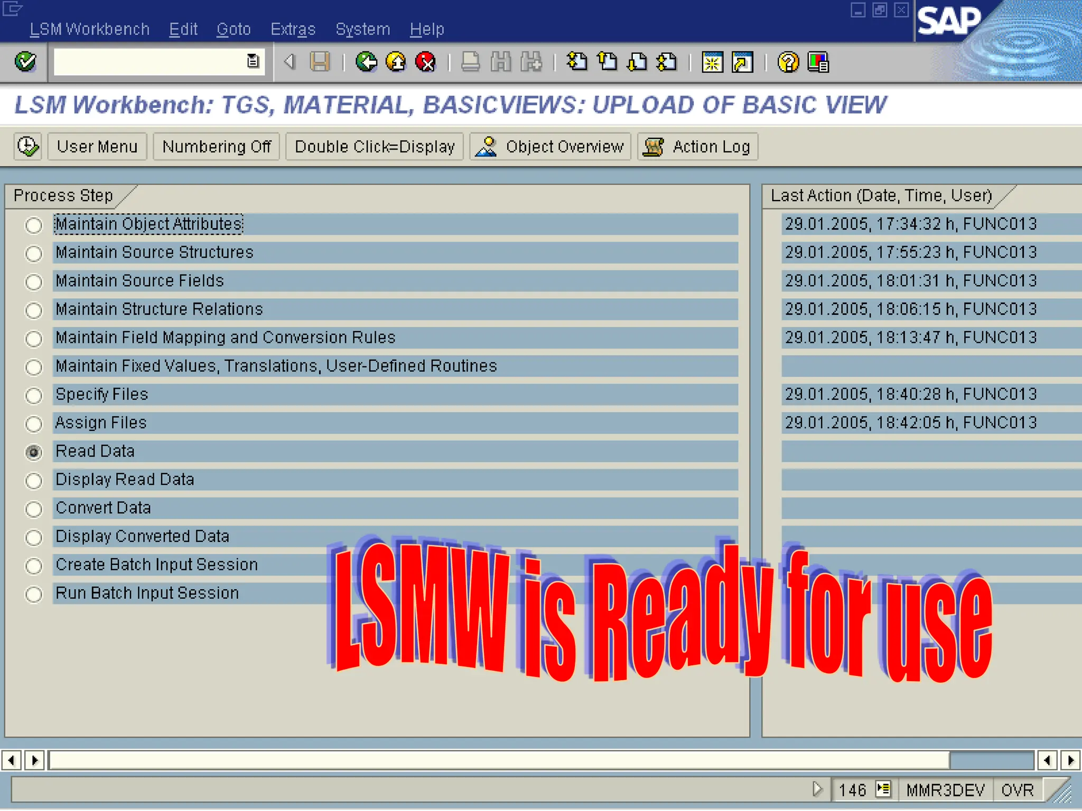Click the First Page navigation icon
This screenshot has height=811, width=1082.
click(577, 62)
